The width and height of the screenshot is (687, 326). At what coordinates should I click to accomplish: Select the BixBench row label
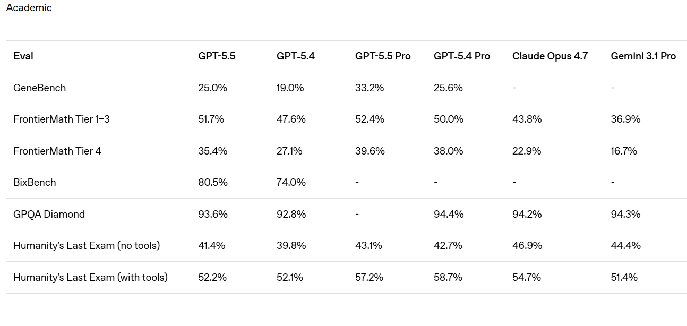click(x=35, y=183)
